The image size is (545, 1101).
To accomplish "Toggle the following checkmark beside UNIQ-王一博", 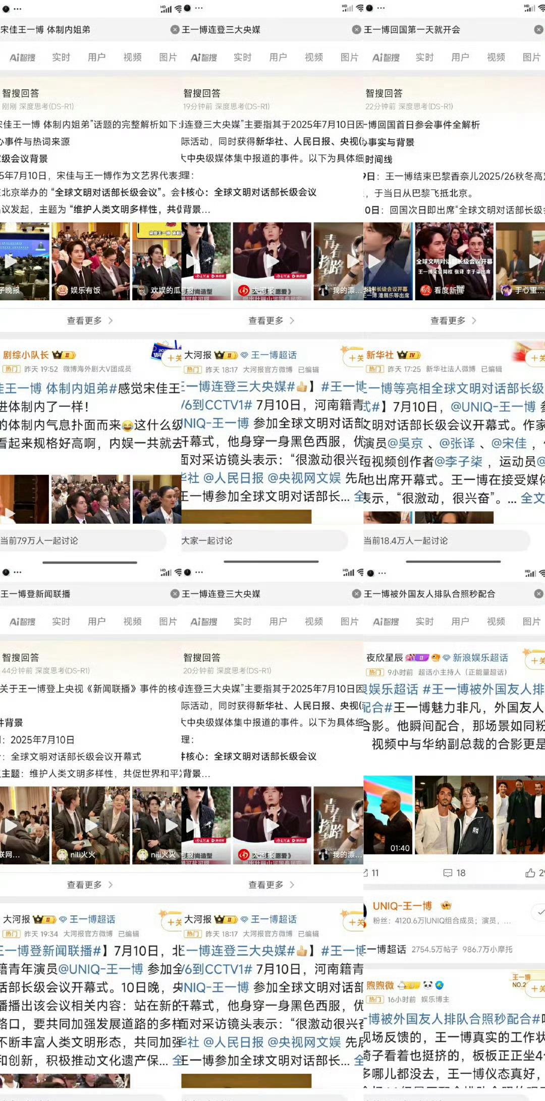I will tap(538, 912).
